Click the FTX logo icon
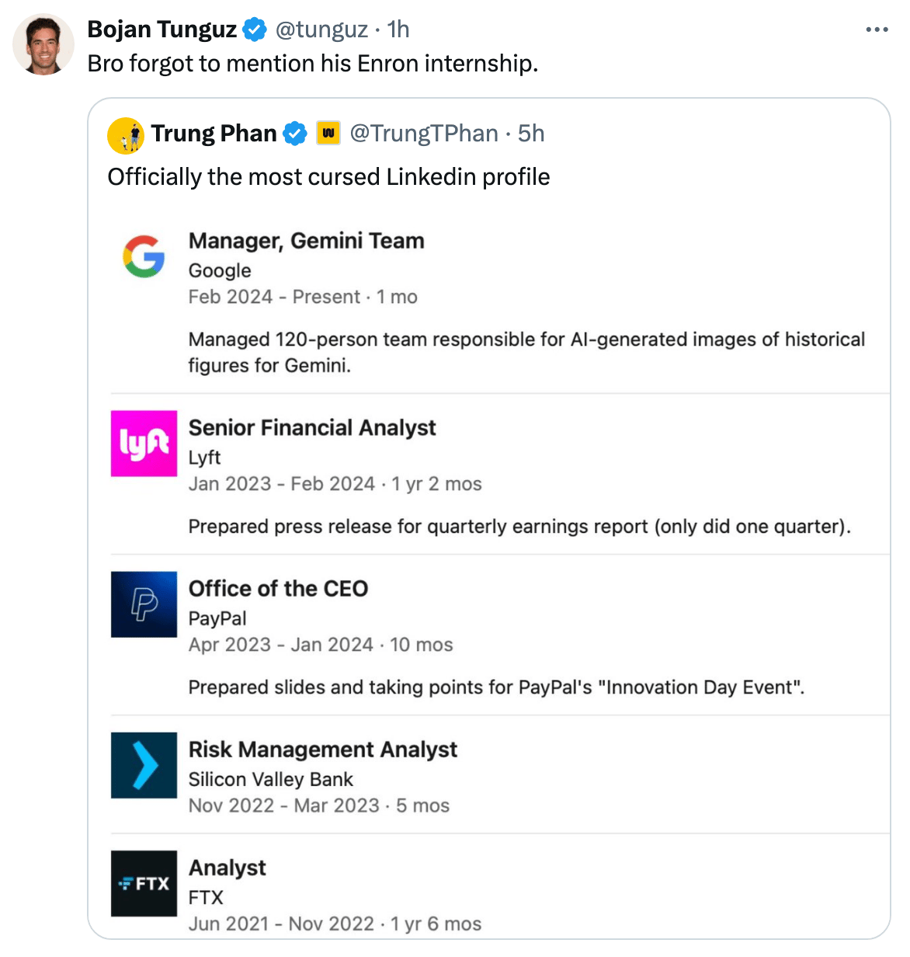910x957 pixels. [x=144, y=883]
